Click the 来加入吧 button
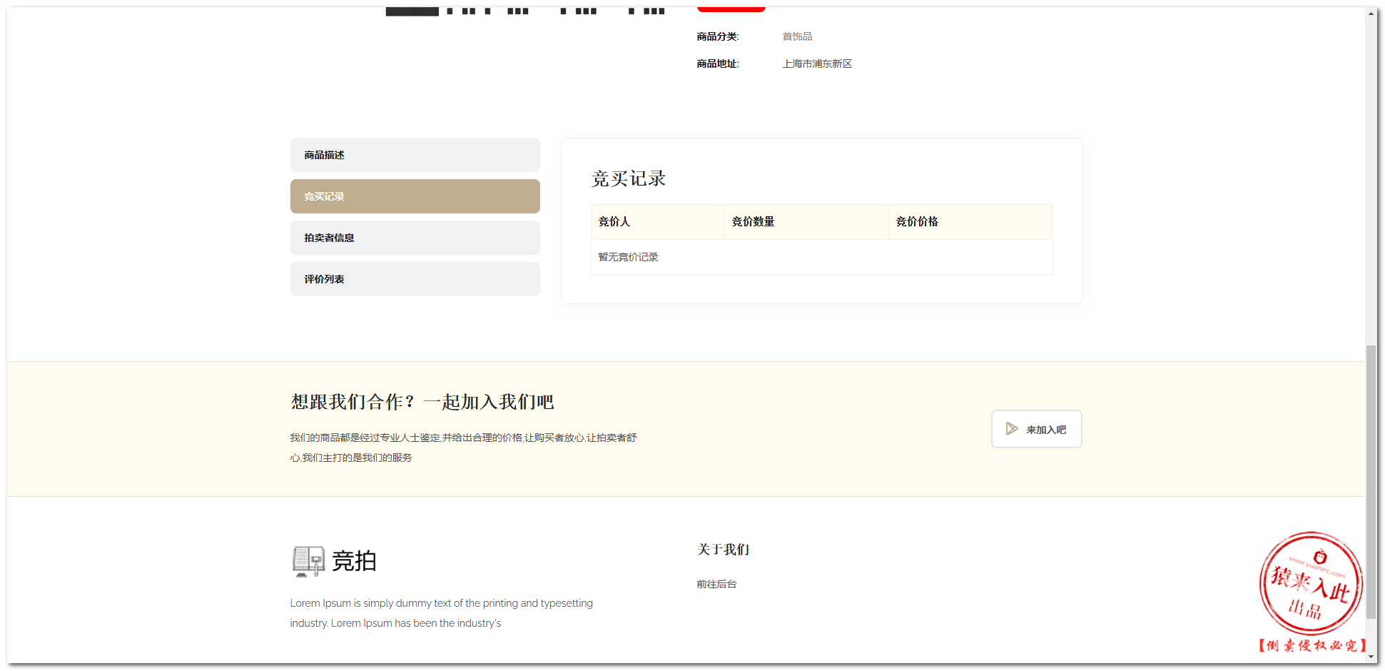This screenshot has height=671, width=1385. coord(1036,429)
